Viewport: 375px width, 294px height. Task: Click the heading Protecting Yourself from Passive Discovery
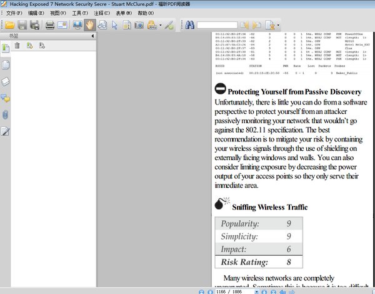294,92
